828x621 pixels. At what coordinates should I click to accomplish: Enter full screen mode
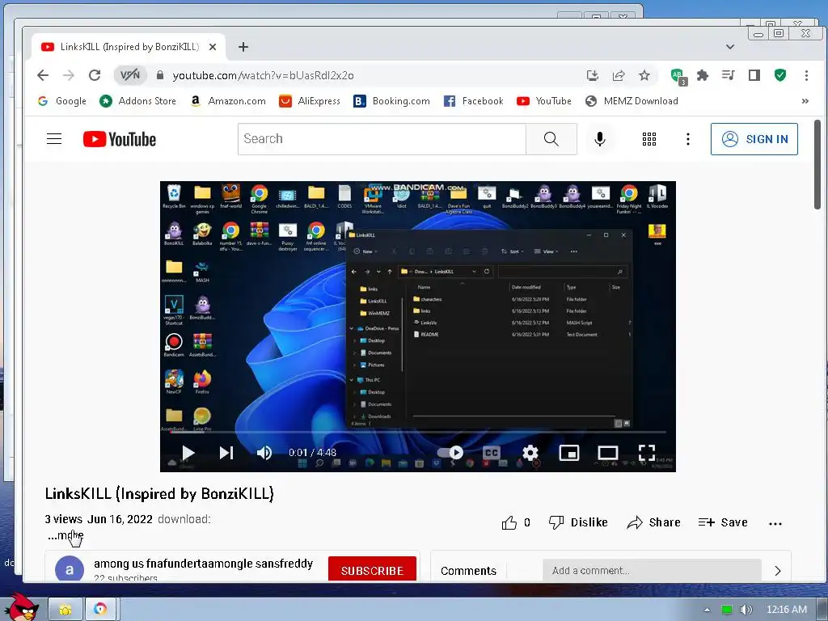647,453
